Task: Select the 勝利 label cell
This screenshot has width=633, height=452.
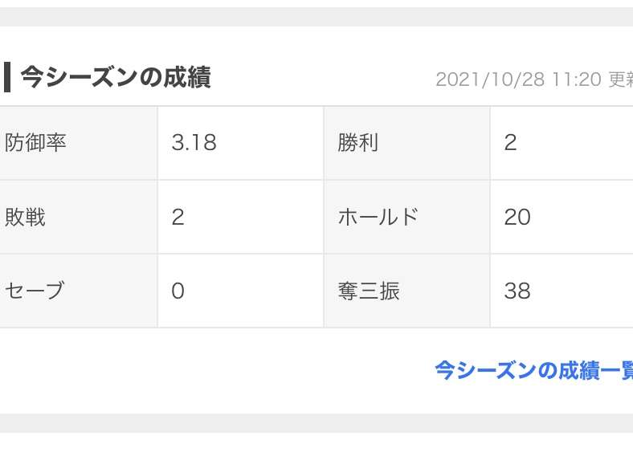Action: click(x=407, y=143)
